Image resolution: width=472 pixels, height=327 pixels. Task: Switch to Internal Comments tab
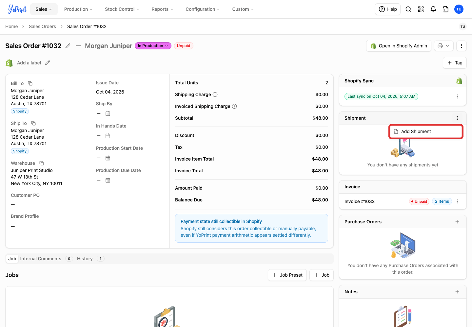[46, 259]
